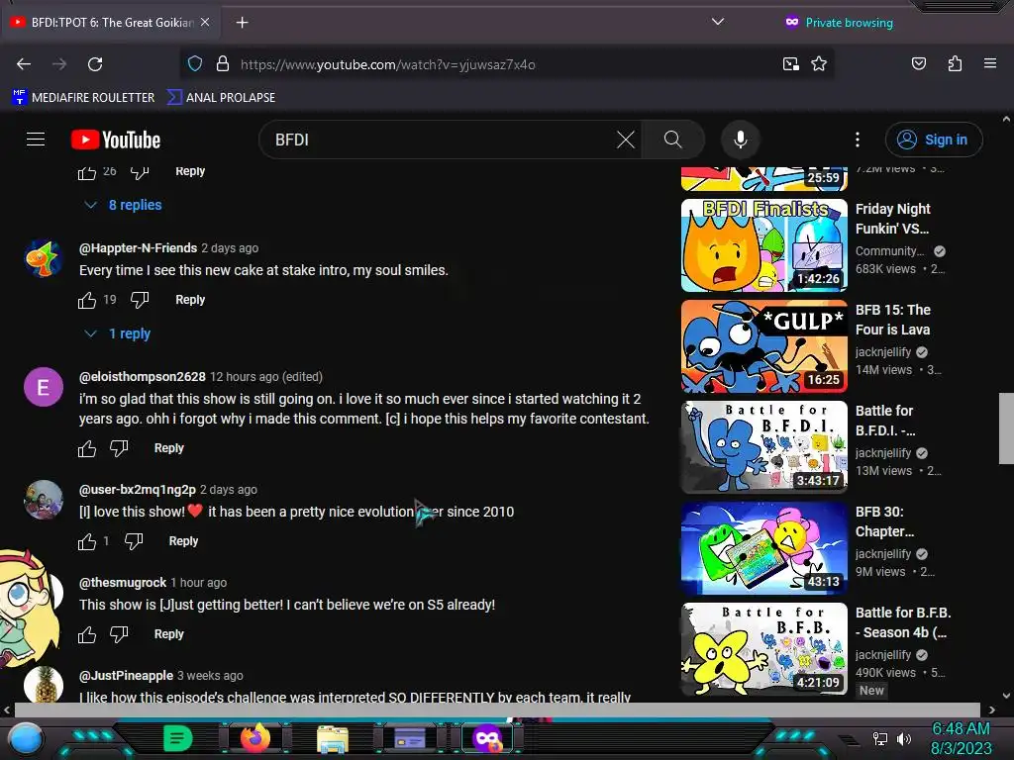This screenshot has width=1014, height=760.
Task: Open BFB 30: Chapter video title
Action: pyautogui.click(x=884, y=522)
